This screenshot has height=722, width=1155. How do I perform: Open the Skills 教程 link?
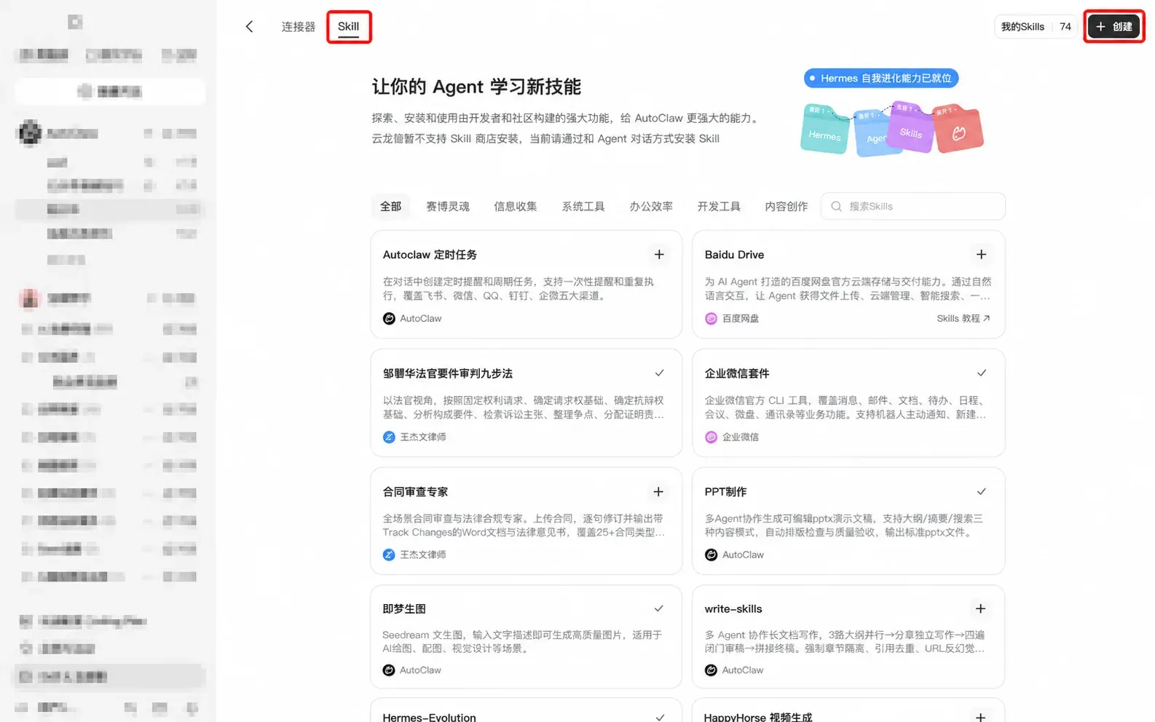(x=963, y=319)
